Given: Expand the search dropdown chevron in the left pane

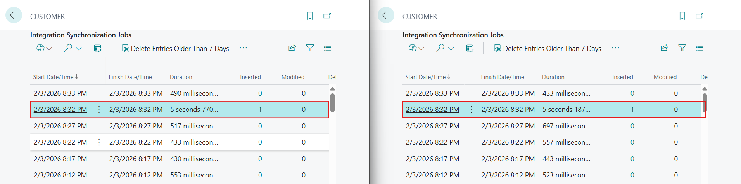Looking at the screenshot, I should tap(79, 49).
